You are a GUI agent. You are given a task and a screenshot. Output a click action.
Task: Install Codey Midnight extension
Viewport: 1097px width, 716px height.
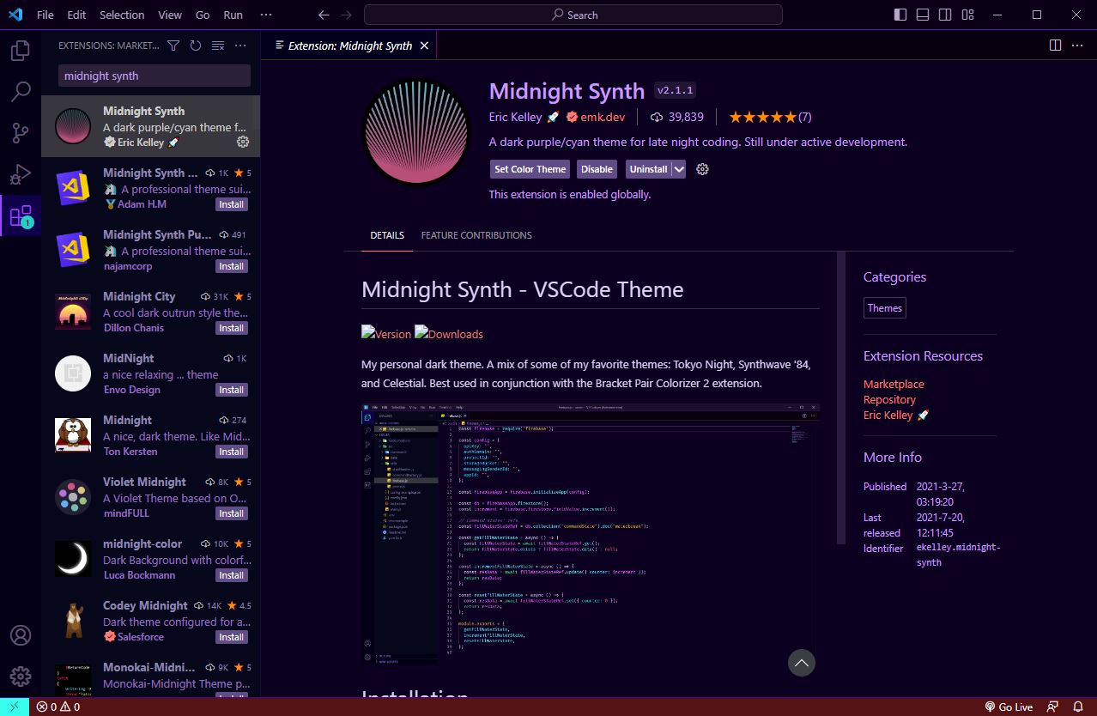tap(232, 637)
